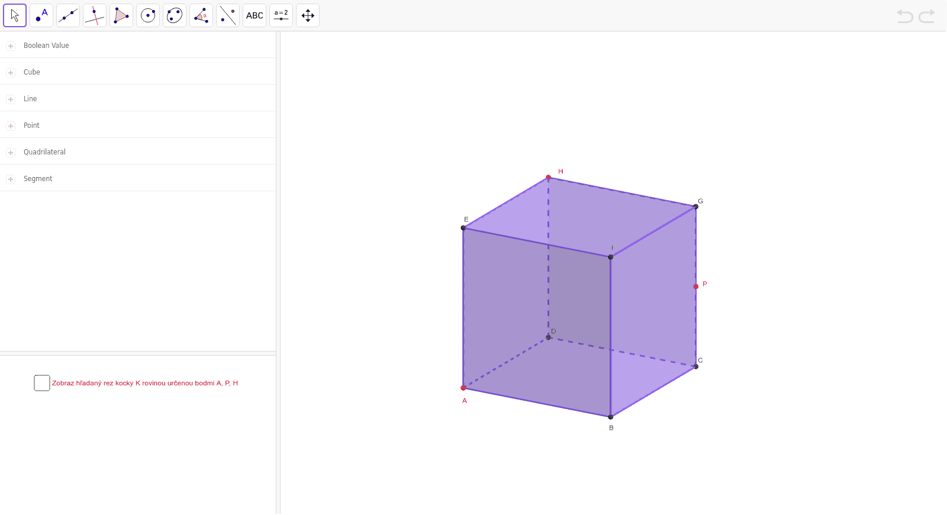Select the Angle measurement tool

pyautogui.click(x=201, y=15)
